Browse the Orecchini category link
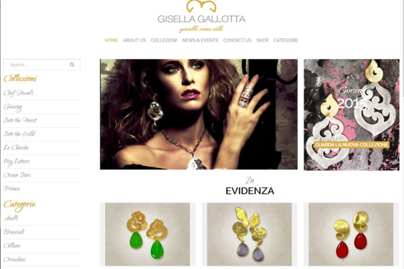 [15, 259]
